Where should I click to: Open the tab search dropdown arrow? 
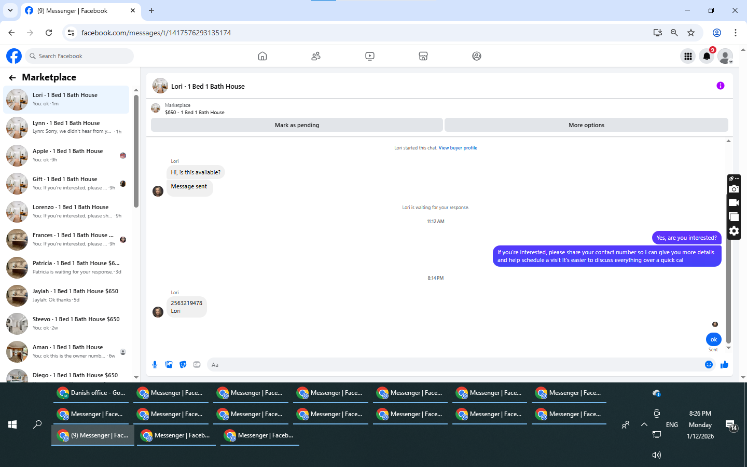click(x=10, y=10)
